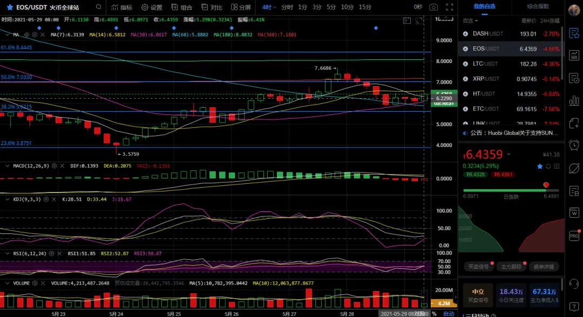Switch to 我的自选 watchlist tab
This screenshot has width=583, height=317.
click(x=484, y=6)
